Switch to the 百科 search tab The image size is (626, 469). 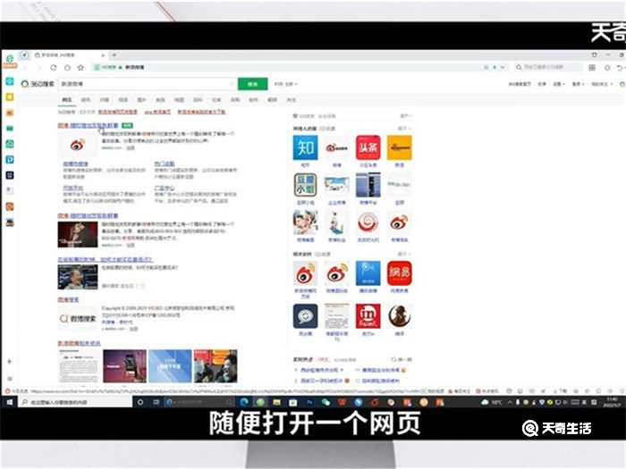(198, 100)
